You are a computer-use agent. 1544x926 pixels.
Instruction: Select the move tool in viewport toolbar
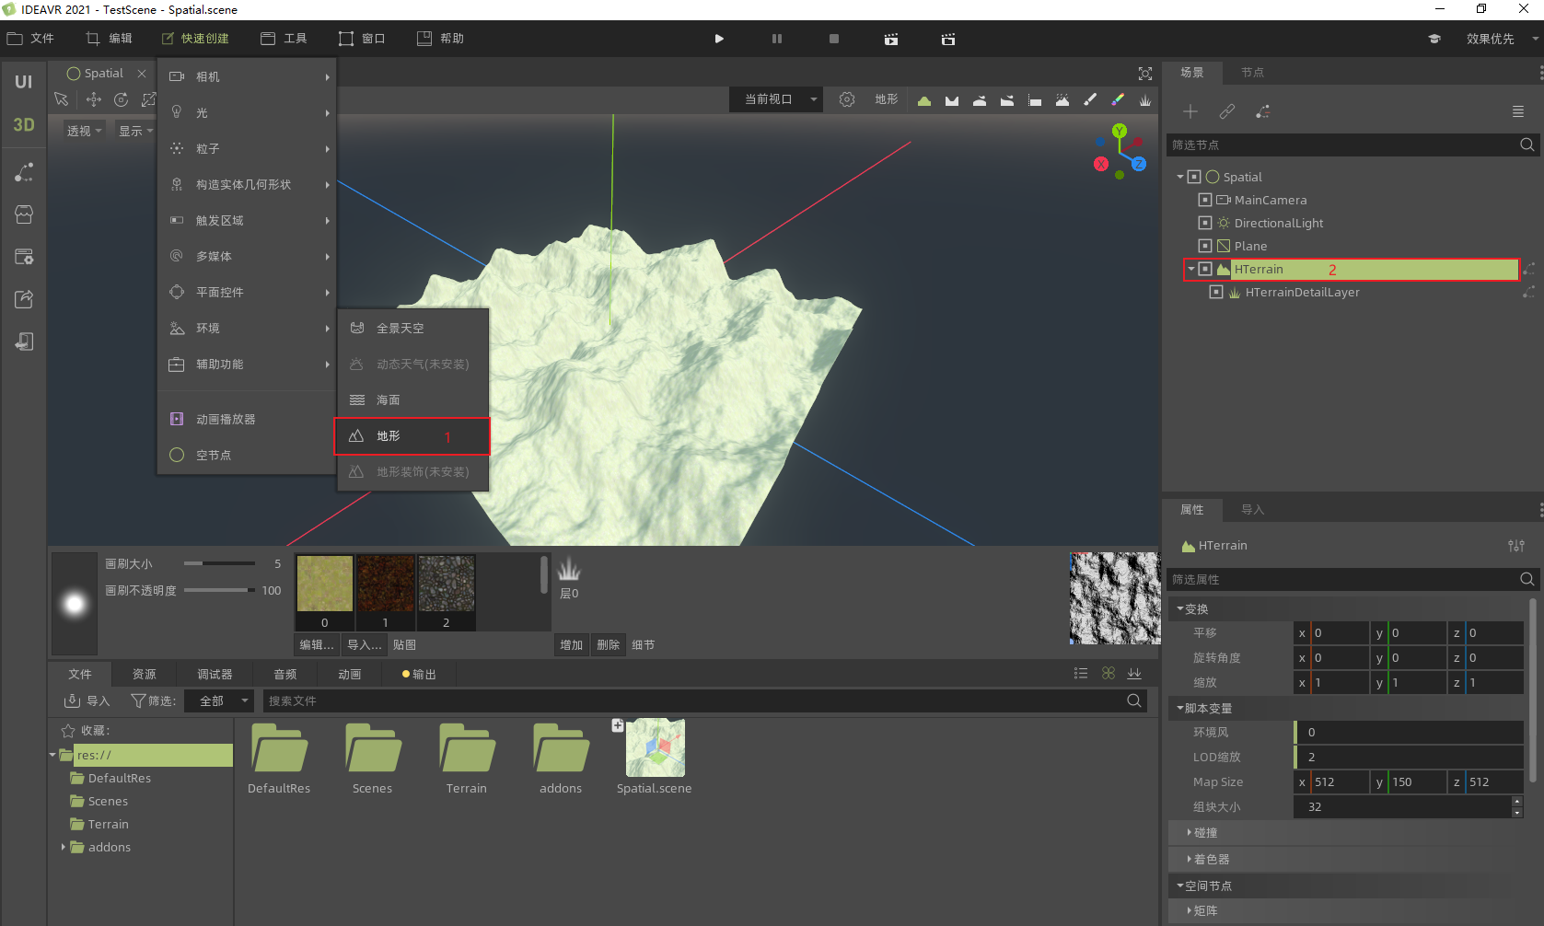pos(93,99)
